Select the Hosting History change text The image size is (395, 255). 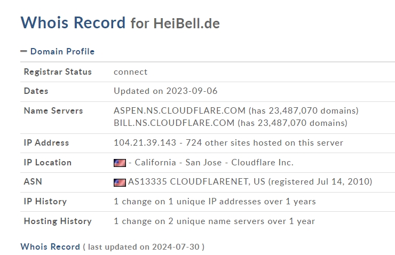click(x=214, y=221)
